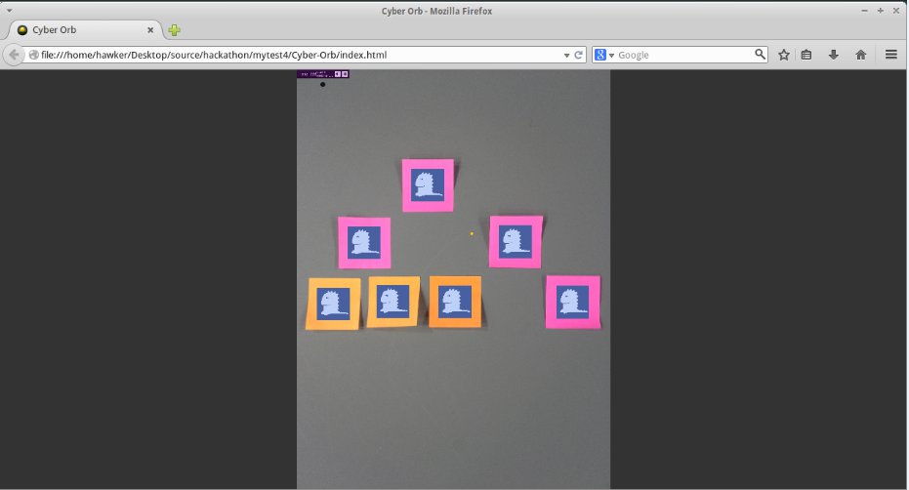Open the search engine selector dropdown arrow
This screenshot has height=490, width=909.
click(x=611, y=55)
